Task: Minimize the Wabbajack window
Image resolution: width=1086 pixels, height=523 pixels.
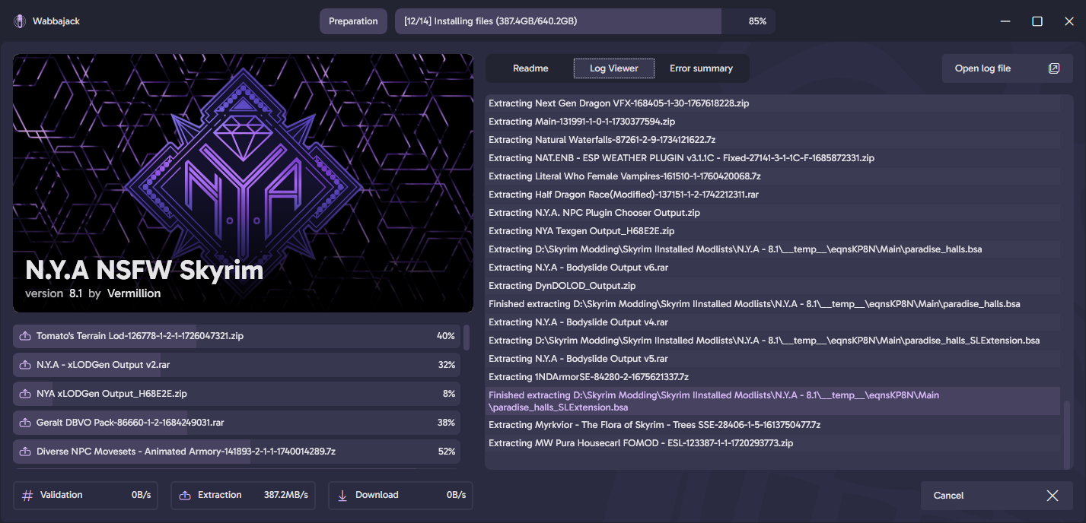Action: [x=1005, y=21]
